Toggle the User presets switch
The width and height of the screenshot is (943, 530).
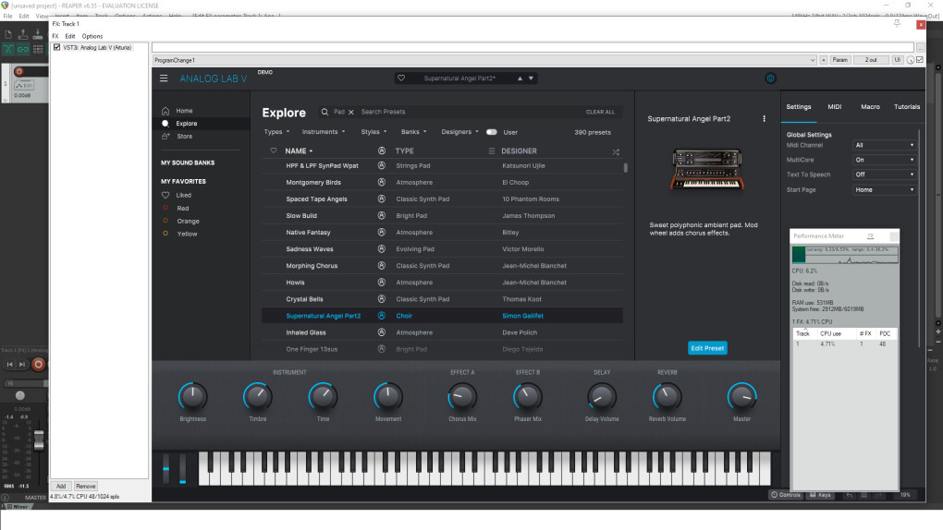pyautogui.click(x=491, y=132)
